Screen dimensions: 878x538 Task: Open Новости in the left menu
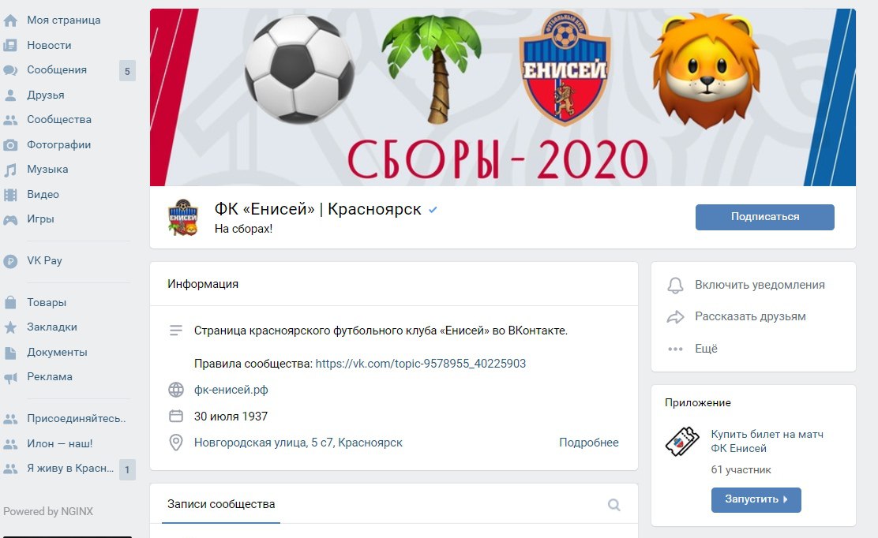click(x=49, y=45)
